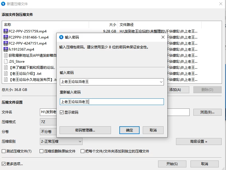Click the 确定 button in password dialog
The image size is (226, 170).
(129, 130)
